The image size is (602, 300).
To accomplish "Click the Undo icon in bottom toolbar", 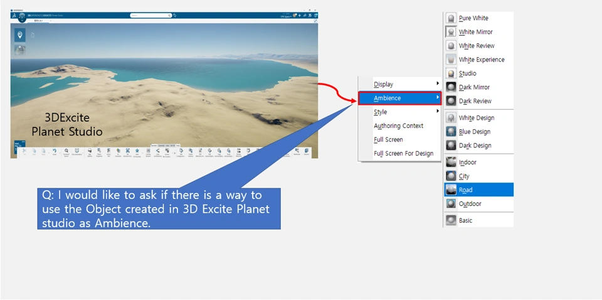I will (x=55, y=151).
